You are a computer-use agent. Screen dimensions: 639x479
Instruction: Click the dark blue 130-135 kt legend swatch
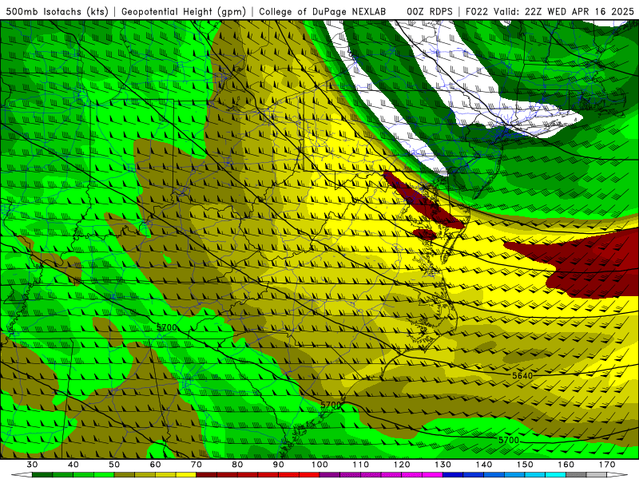[x=453, y=475]
